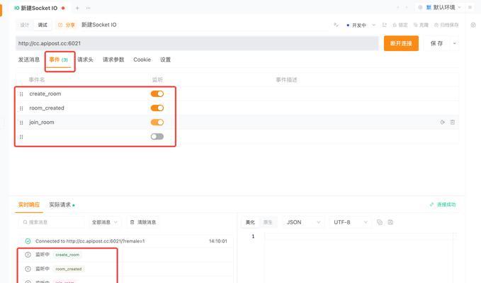
Task: Click the 分享 share button
Action: point(67,25)
